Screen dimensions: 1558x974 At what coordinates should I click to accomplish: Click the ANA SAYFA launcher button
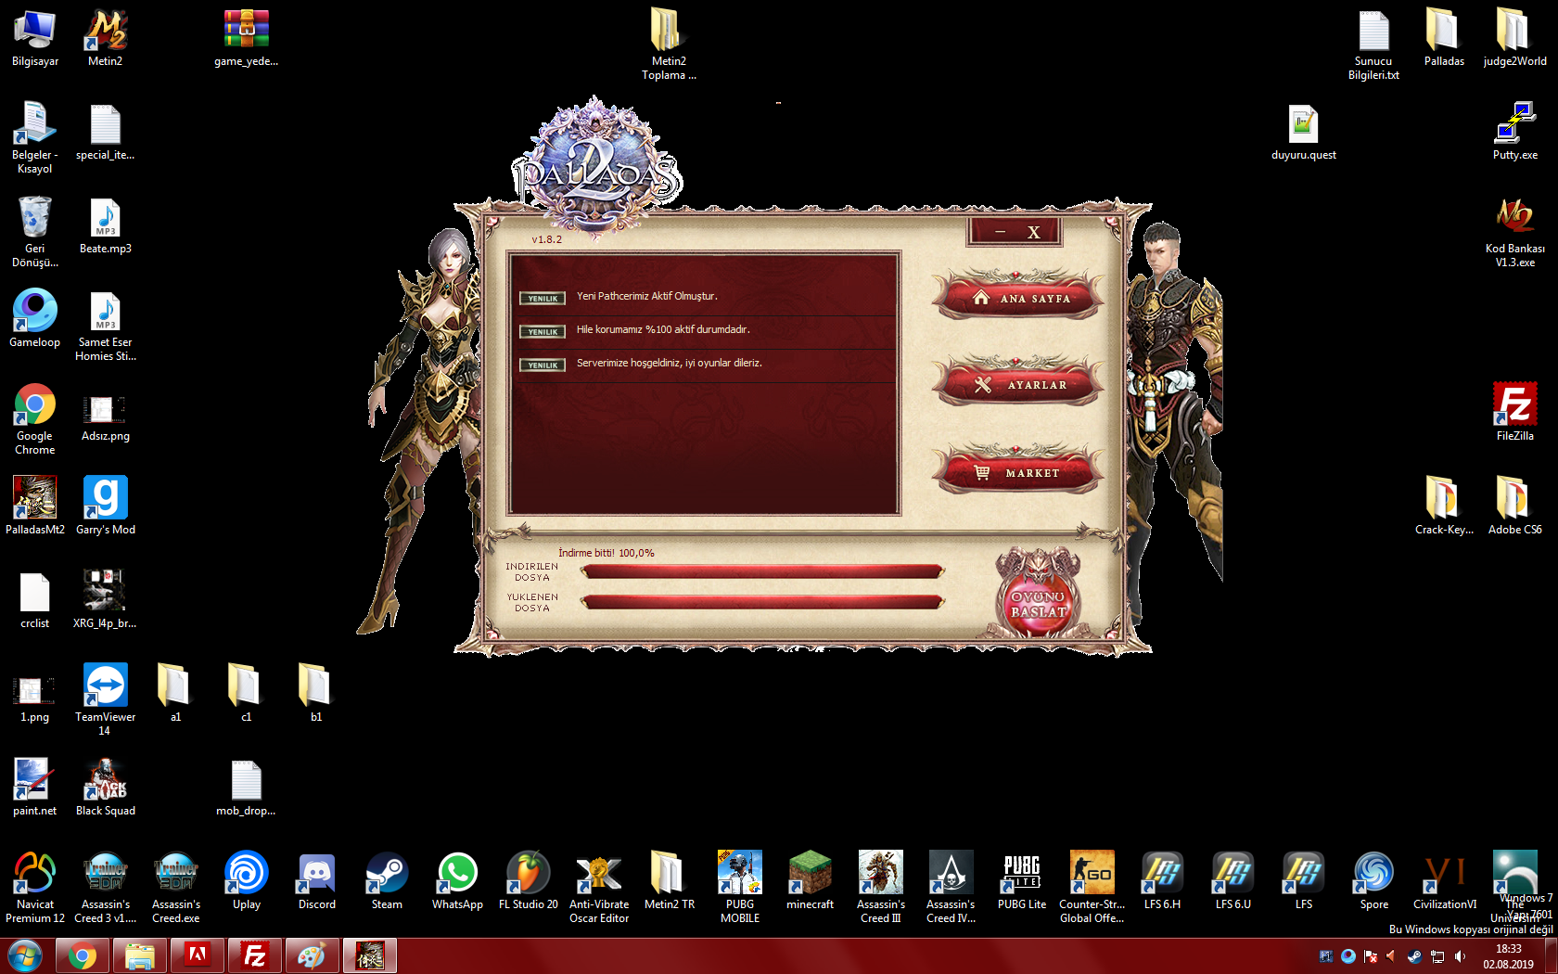point(1020,297)
